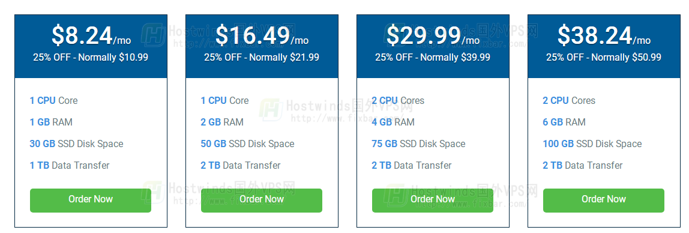The height and width of the screenshot is (233, 689).
Task: Click the 6 GB RAM feature
Action: [564, 123]
